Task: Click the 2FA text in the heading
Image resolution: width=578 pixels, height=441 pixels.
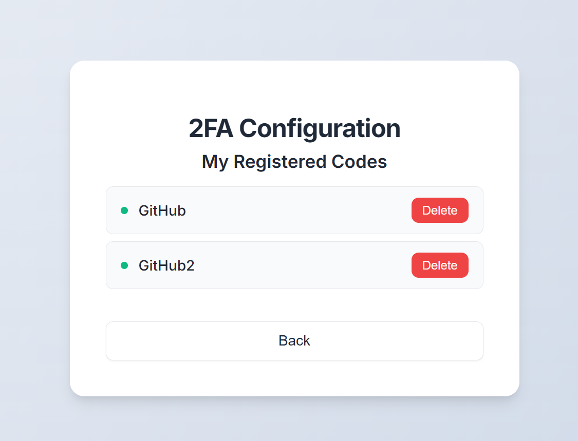Action: click(211, 128)
